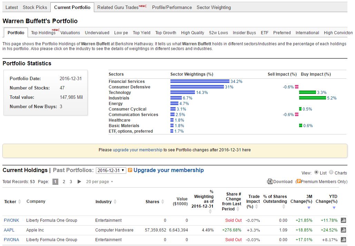Open High Conviction sub-tab

[338, 32]
